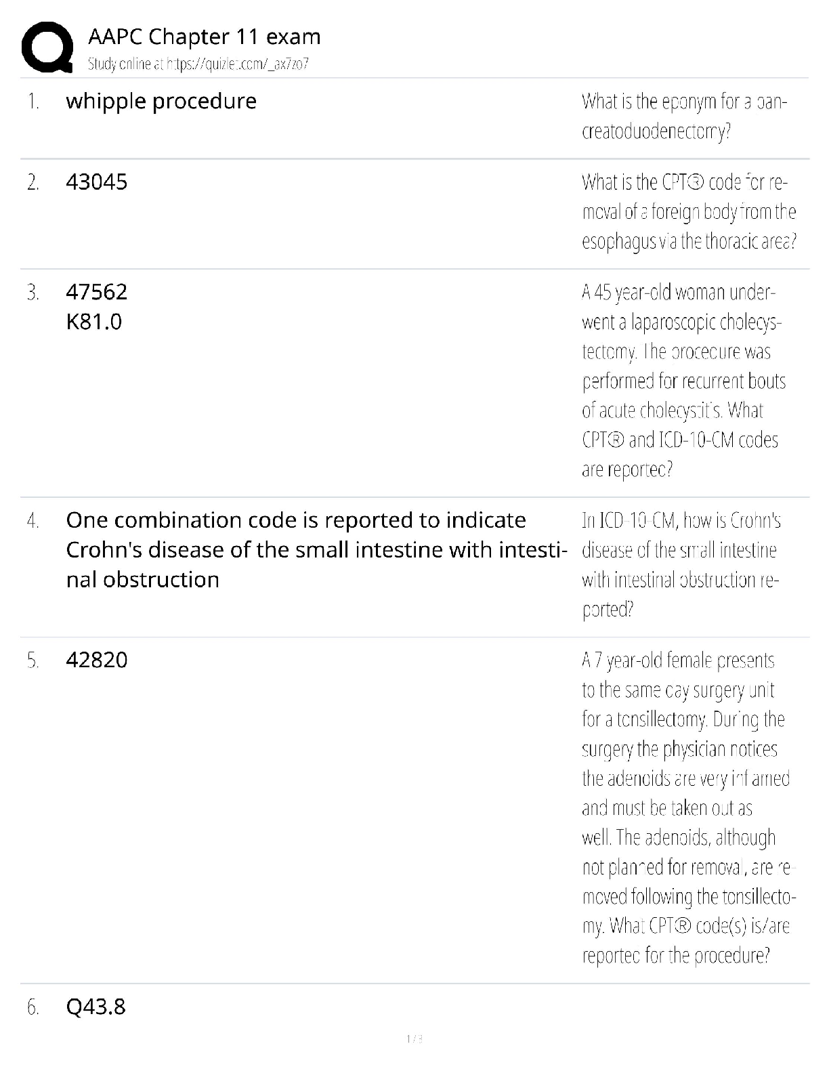Click the answer code 43045
This screenshot has height=1073, width=829.
[x=96, y=182]
